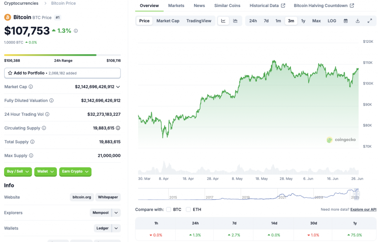This screenshot has width=378, height=242.
Task: Expand the Explorers dropdown arrow
Action: tap(116, 212)
